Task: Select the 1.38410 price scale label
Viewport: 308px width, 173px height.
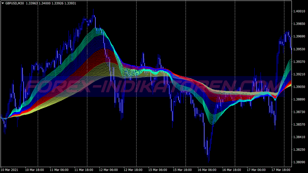Action: [299, 137]
